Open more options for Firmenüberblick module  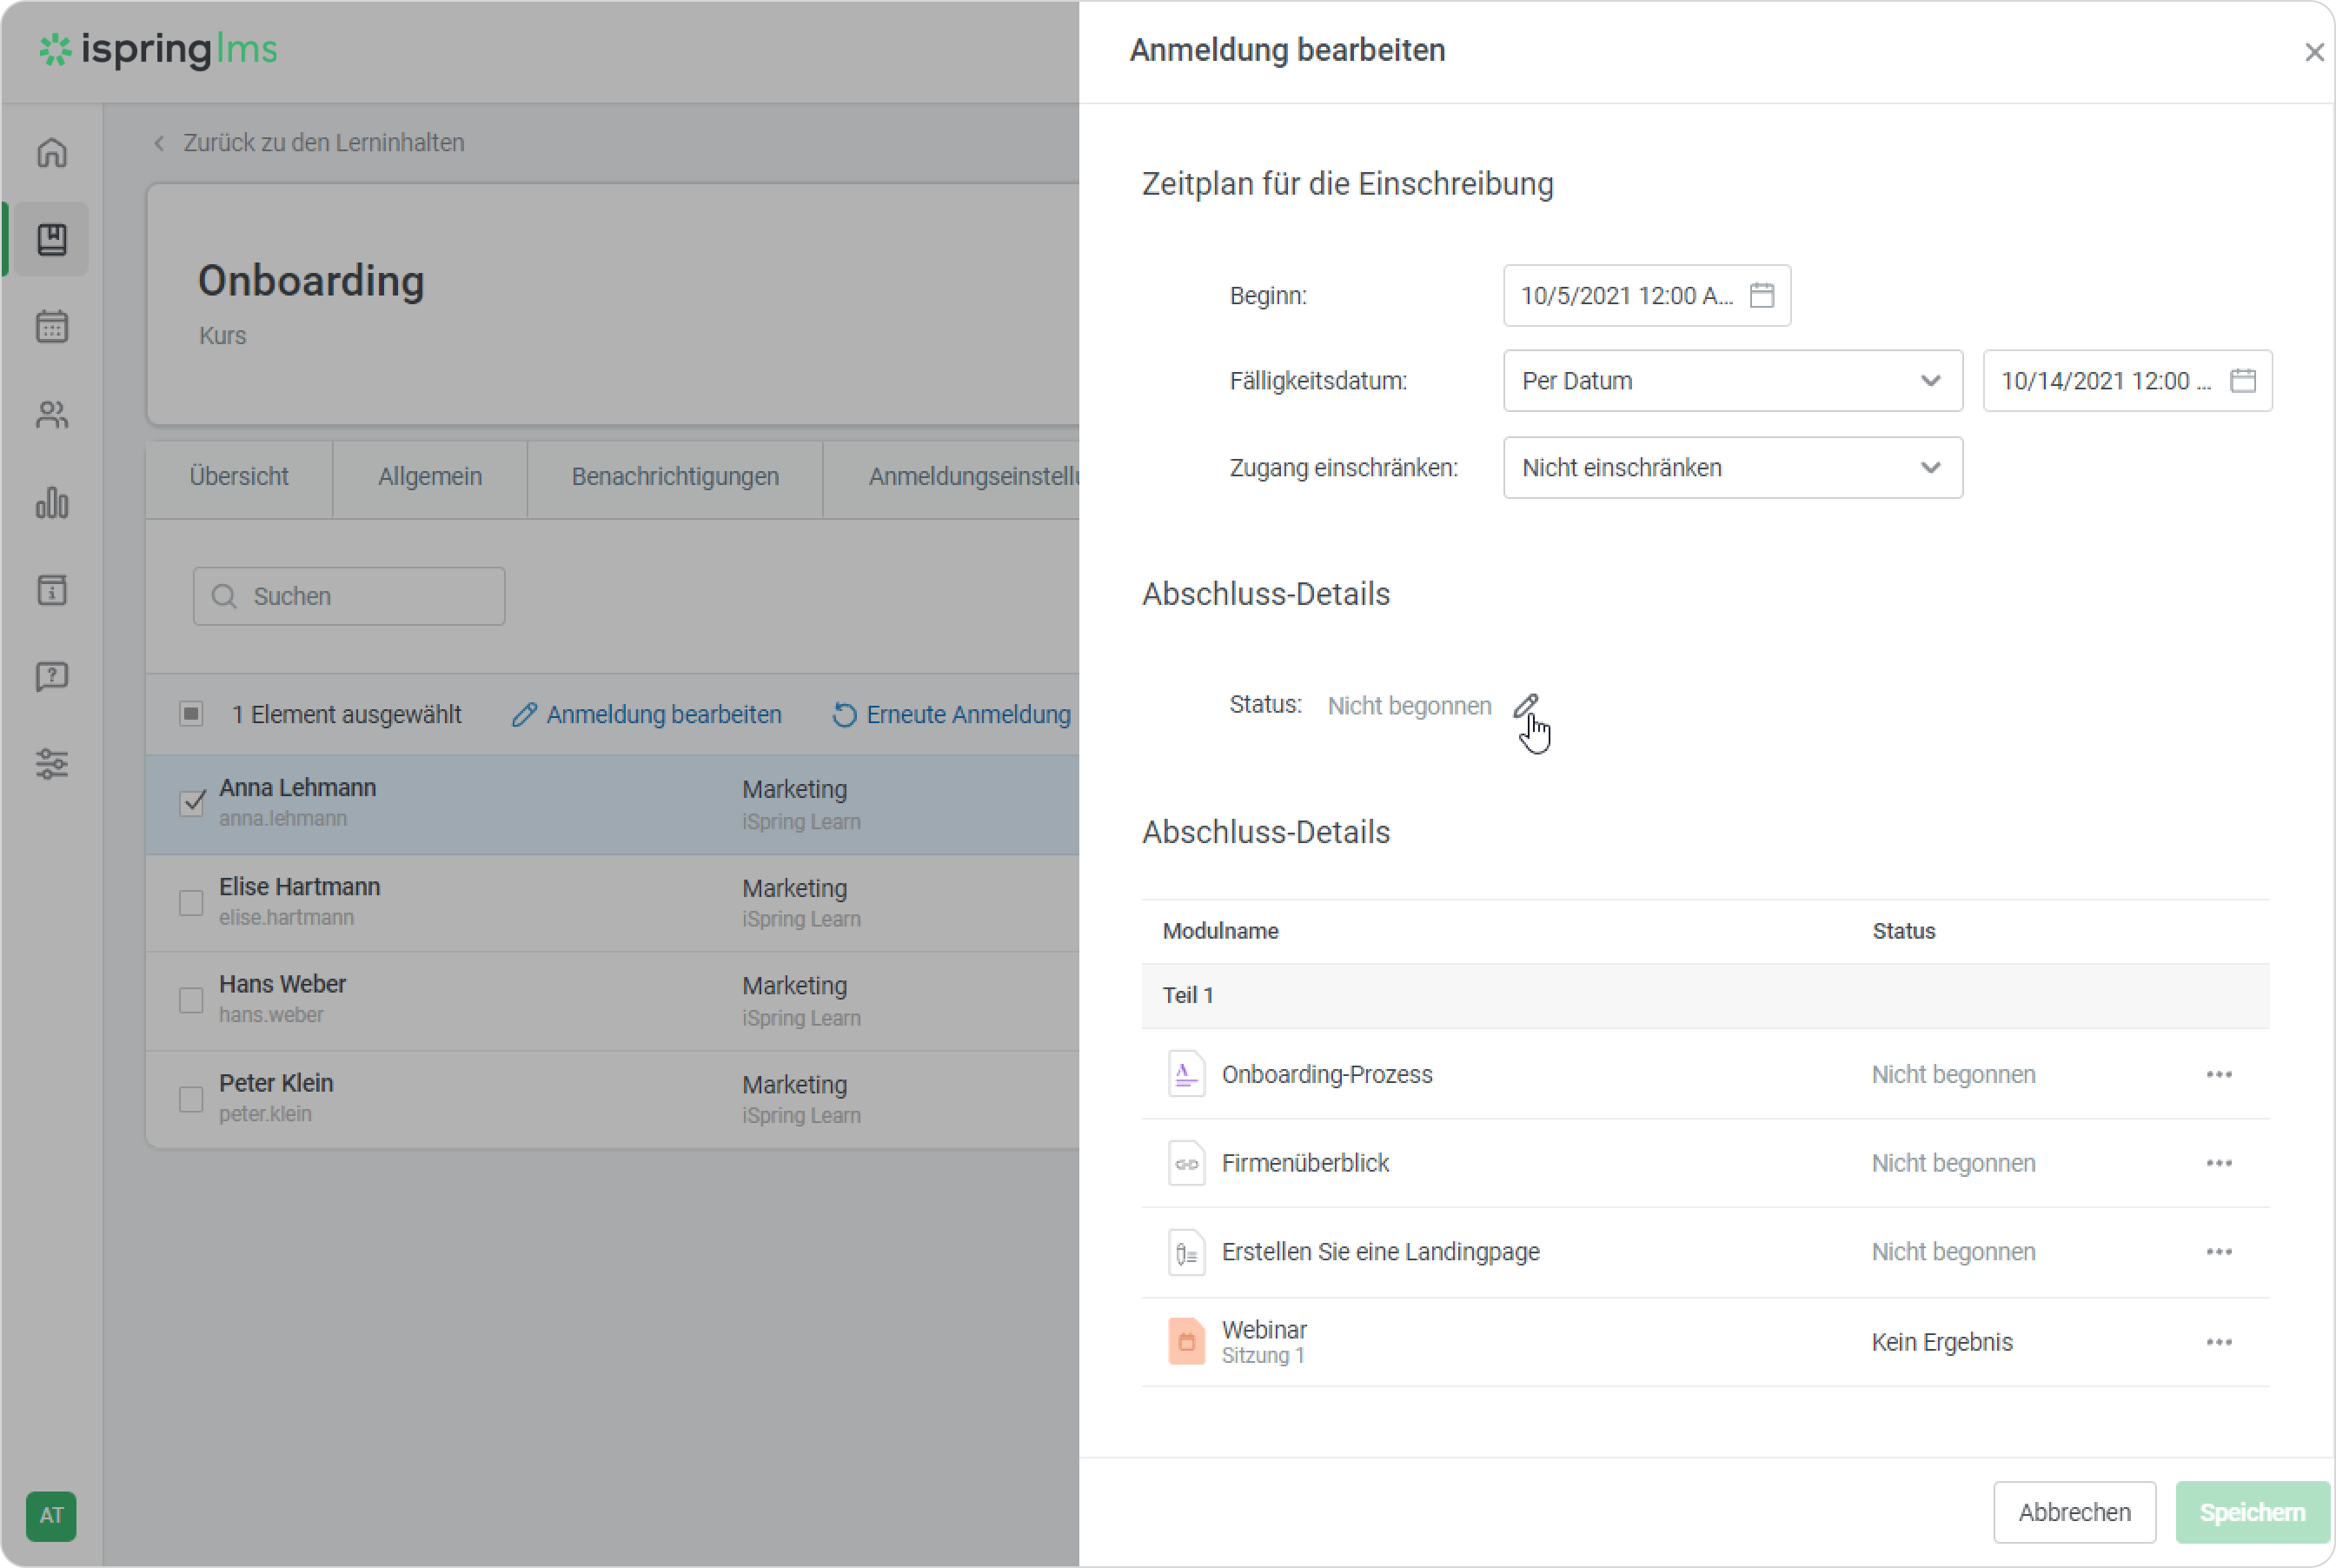pos(2218,1163)
